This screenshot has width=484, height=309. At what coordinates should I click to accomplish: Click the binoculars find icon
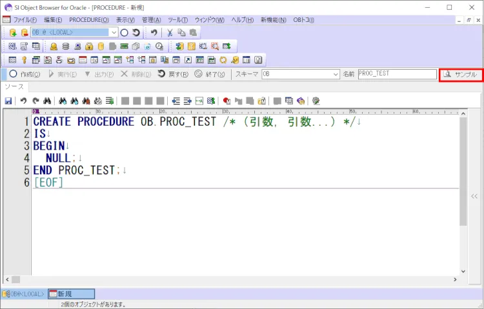(47, 101)
